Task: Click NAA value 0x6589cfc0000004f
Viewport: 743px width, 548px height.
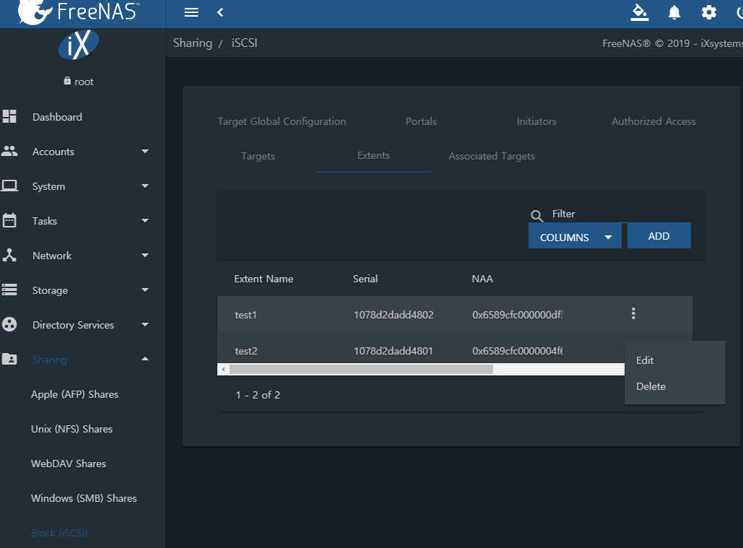Action: point(518,351)
